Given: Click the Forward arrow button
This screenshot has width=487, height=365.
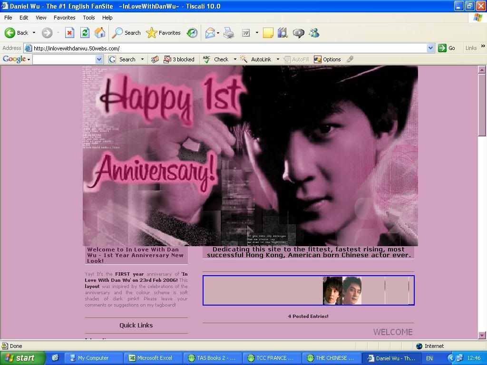Looking at the screenshot, I should 47,33.
